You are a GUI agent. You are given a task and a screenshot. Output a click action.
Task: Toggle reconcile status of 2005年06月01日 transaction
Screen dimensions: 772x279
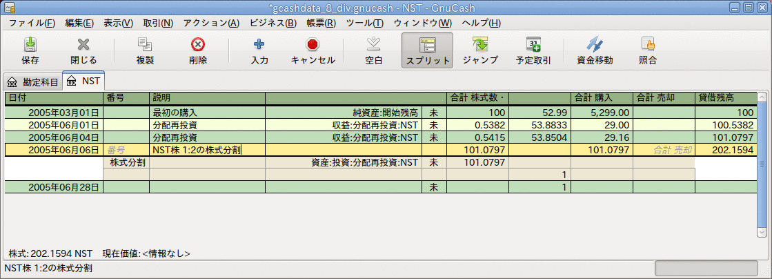[x=434, y=124]
